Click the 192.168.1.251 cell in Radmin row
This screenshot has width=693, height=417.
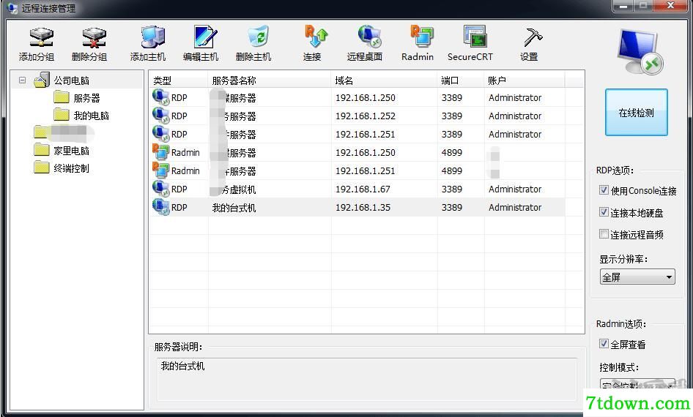tap(366, 170)
